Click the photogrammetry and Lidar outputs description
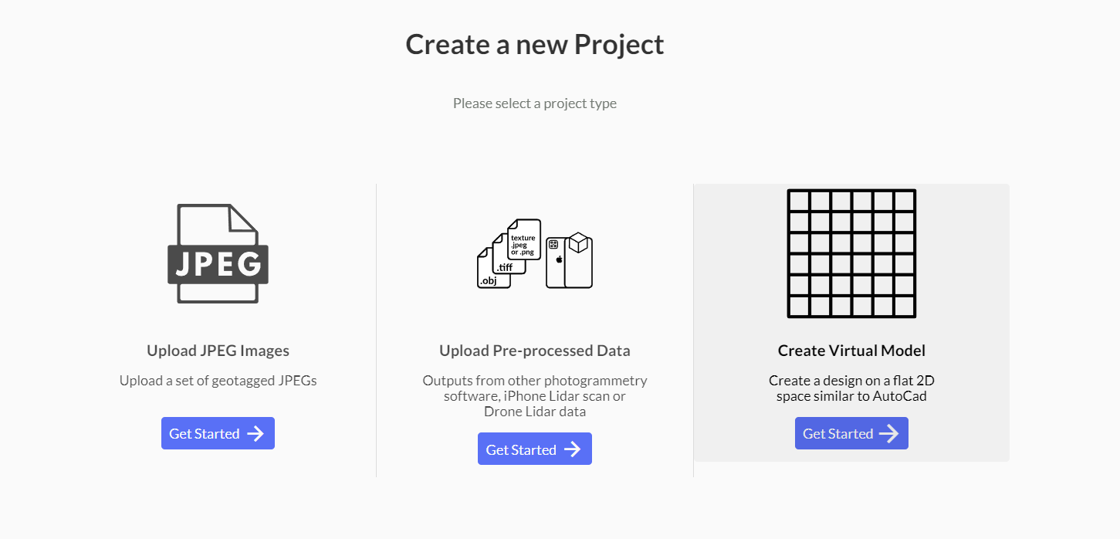1120x539 pixels. pos(535,396)
